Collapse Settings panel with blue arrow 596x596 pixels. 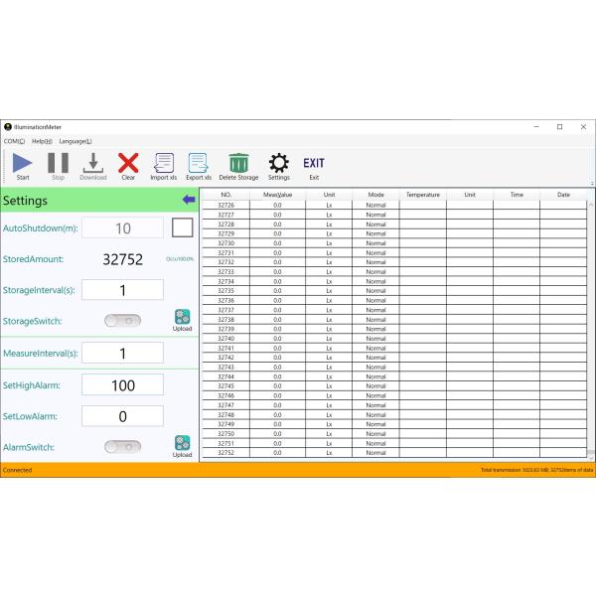pos(189,200)
